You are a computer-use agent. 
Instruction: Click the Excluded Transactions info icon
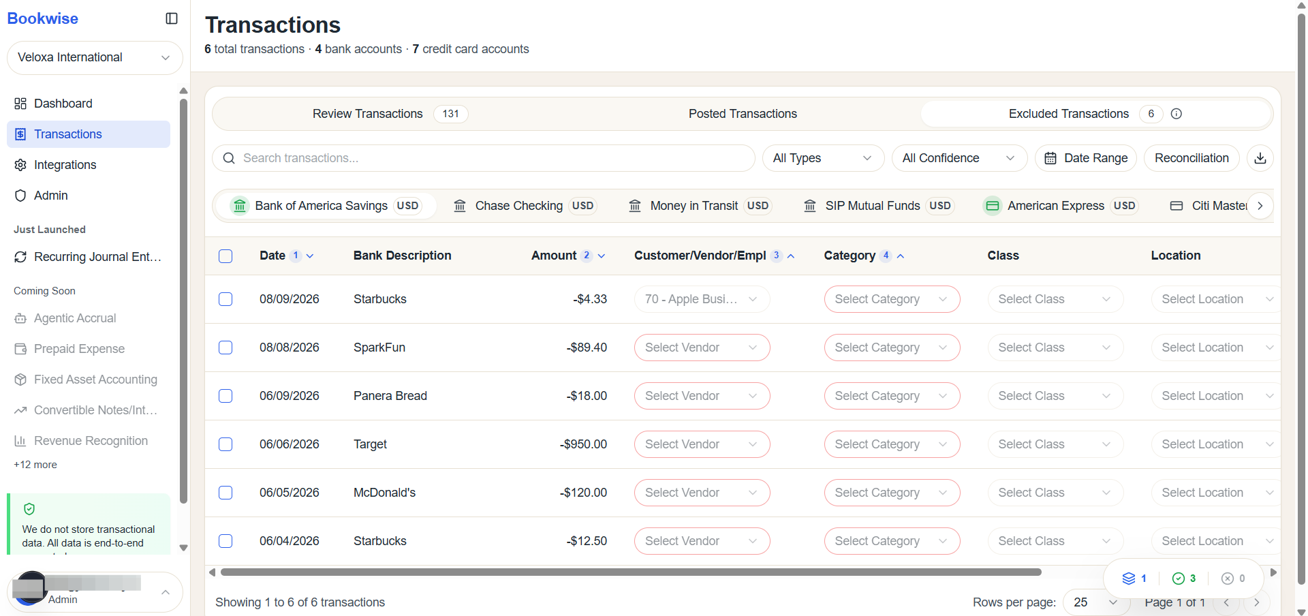(1176, 114)
